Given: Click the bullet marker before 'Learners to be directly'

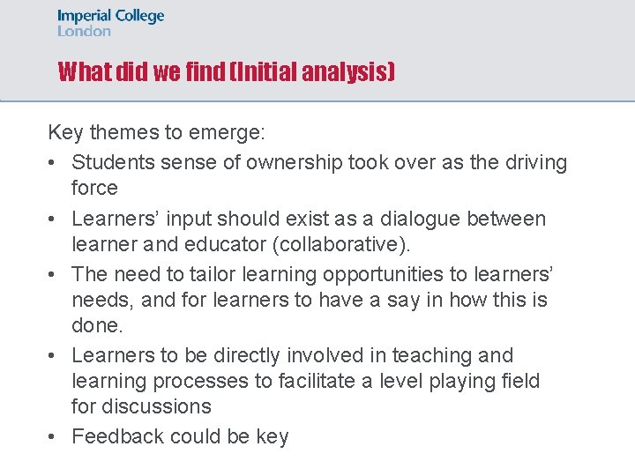Looking at the screenshot, I should point(55,355).
